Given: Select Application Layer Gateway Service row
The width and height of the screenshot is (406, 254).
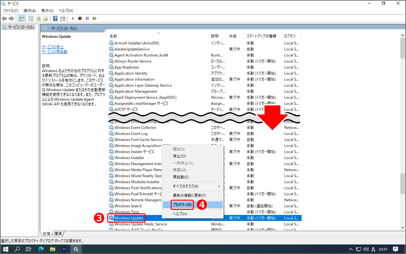Looking at the screenshot, I should [205, 85].
